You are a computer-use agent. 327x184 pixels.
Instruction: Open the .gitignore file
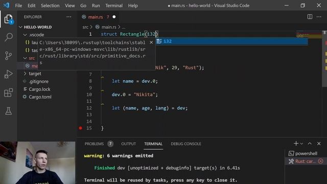click(39, 81)
